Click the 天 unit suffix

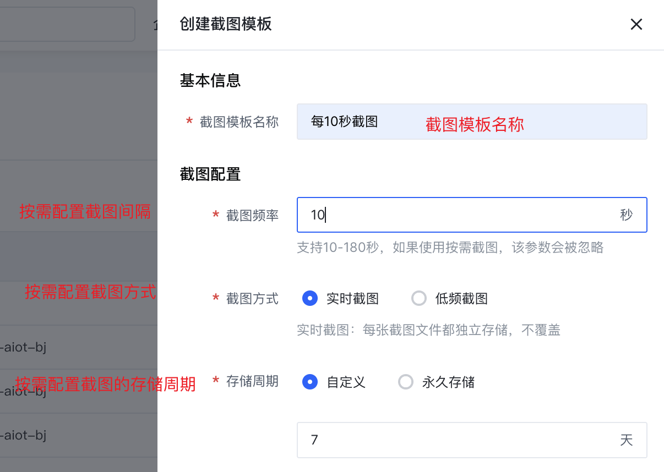(x=626, y=440)
